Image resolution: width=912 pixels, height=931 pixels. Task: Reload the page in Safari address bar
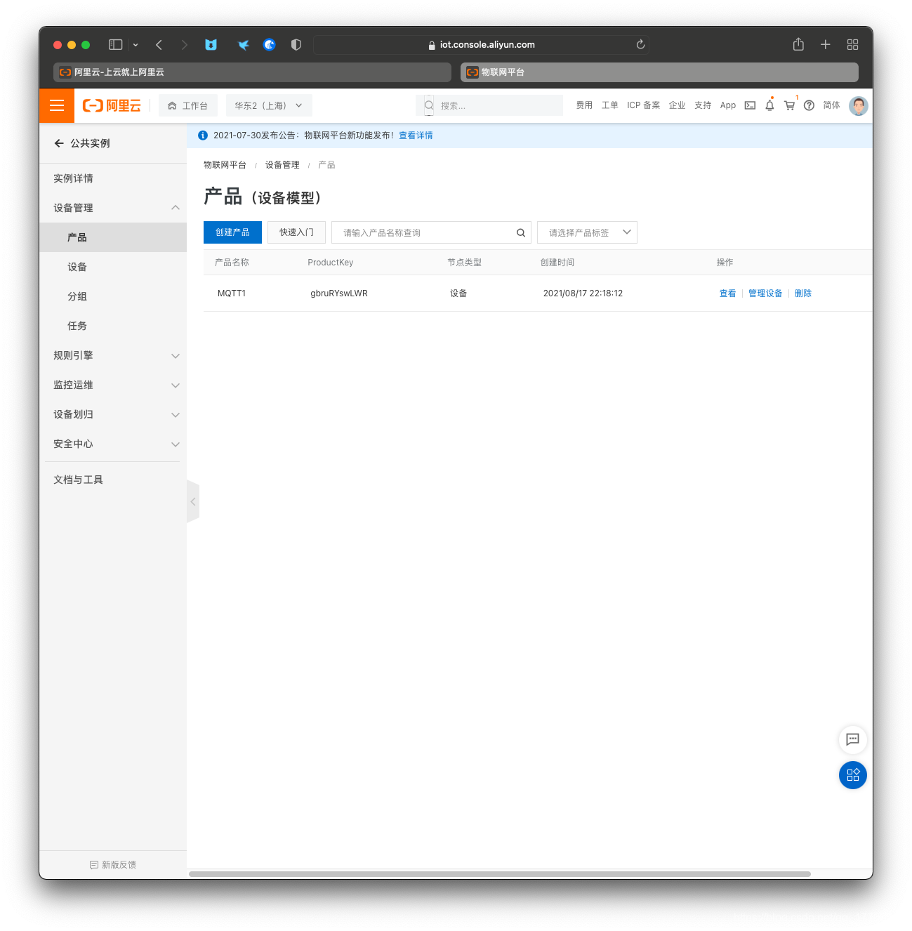(x=640, y=44)
